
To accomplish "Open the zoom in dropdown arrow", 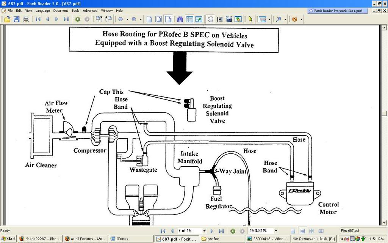I will (141, 19).
